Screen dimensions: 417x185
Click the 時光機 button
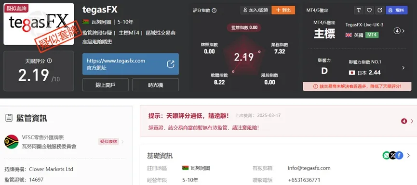pos(156,85)
